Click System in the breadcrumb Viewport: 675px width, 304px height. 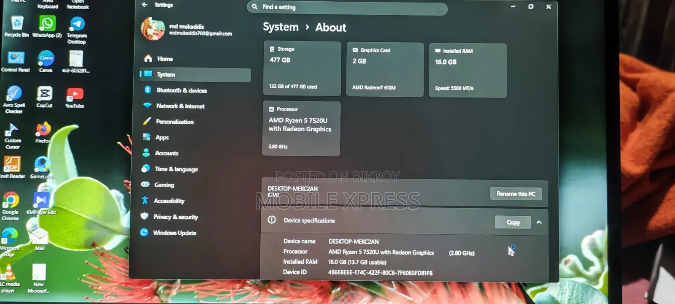tap(281, 27)
